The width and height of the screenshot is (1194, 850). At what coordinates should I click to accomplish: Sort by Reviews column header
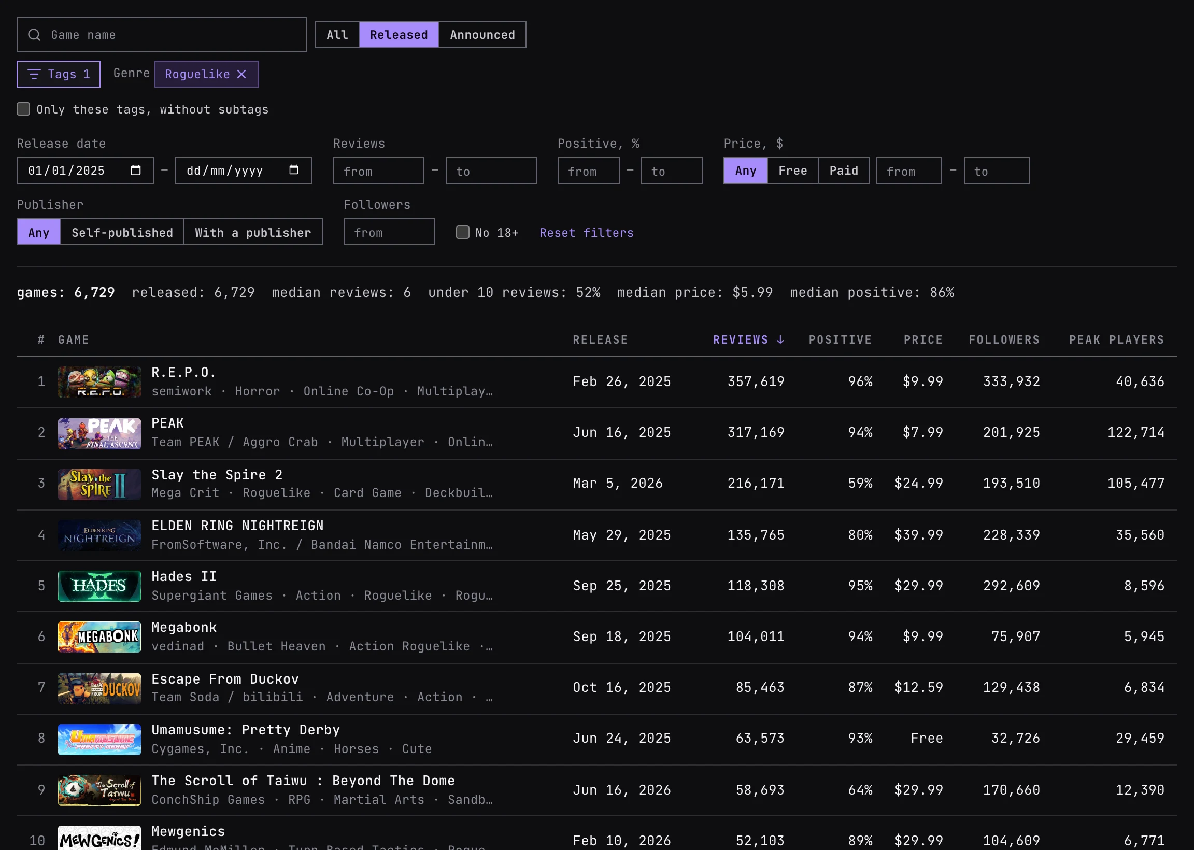748,339
